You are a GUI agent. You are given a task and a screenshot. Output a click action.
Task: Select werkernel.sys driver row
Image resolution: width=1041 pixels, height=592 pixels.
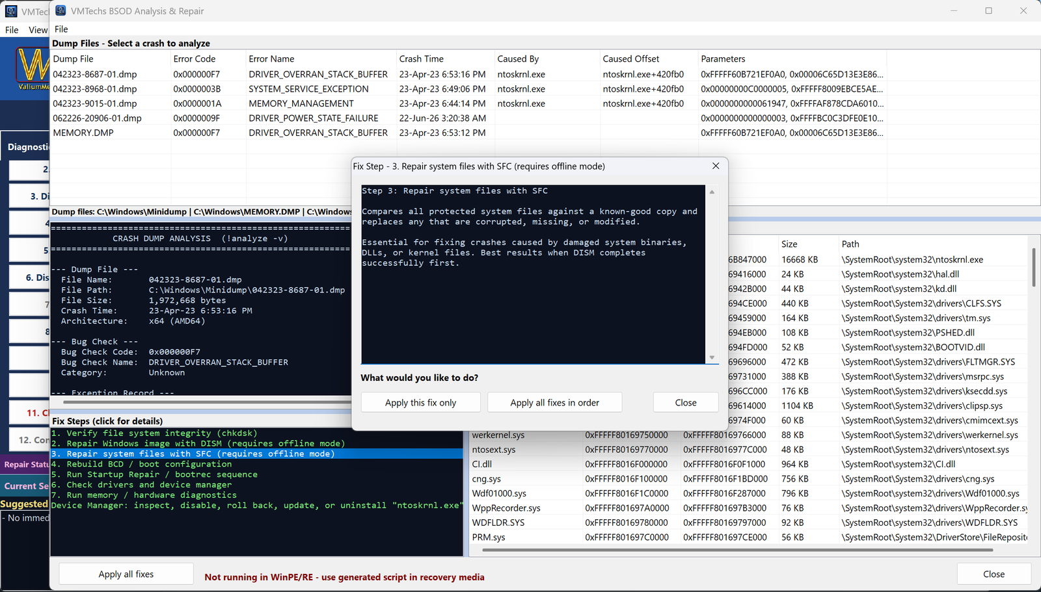[748, 435]
